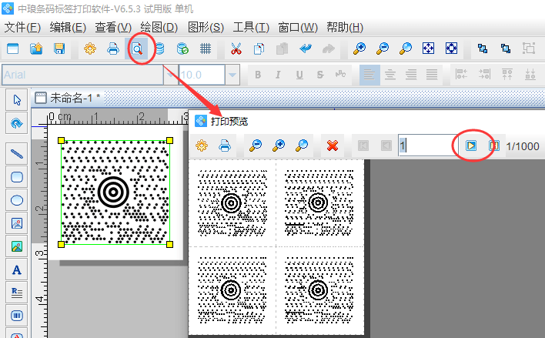Click send-to-back layer icon

pyautogui.click(x=506, y=49)
